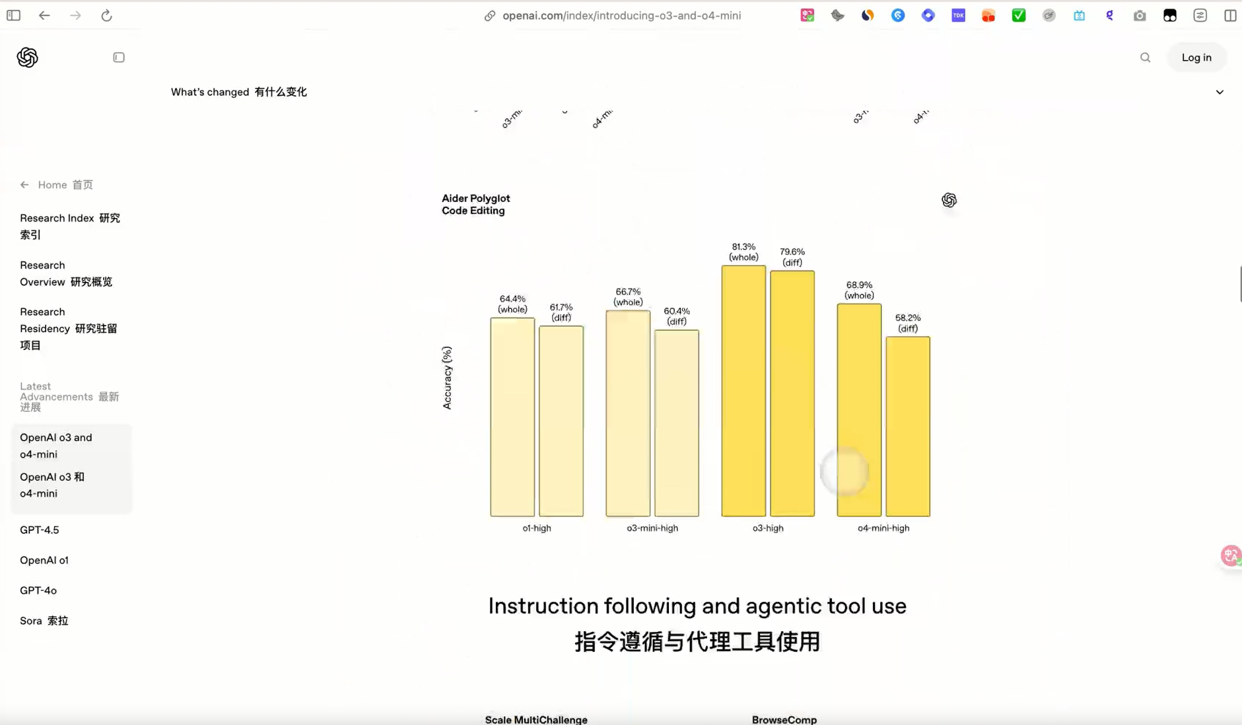The image size is (1242, 725).
Task: Click the o4-mini-high 68.9% whole bar
Action: tap(859, 409)
